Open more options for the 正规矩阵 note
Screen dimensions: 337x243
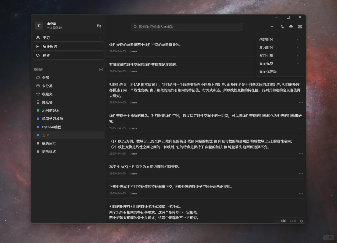click(301, 193)
